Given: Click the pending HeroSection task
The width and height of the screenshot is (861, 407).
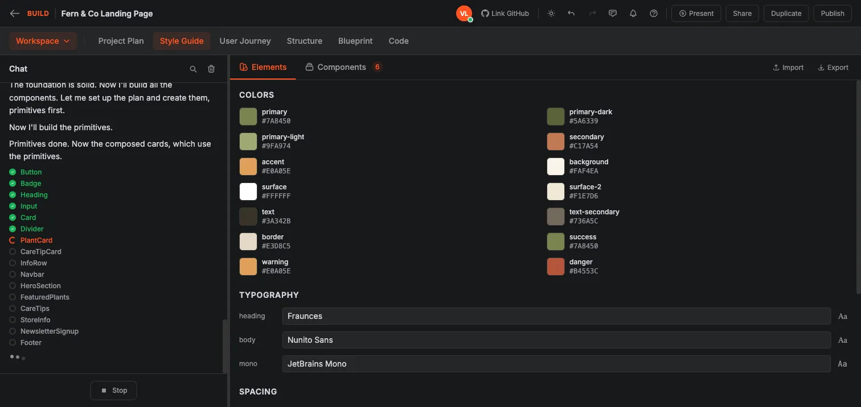Looking at the screenshot, I should 40,286.
